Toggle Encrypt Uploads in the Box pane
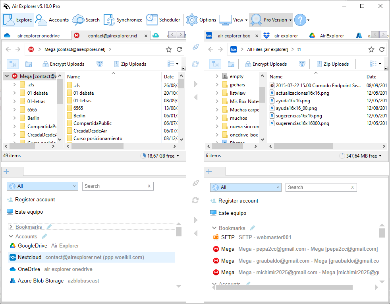Viewport: 390px width, 304px height. [266, 64]
